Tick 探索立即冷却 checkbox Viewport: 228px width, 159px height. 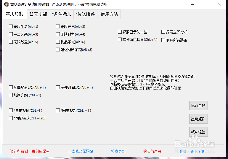pyautogui.click(x=163, y=32)
